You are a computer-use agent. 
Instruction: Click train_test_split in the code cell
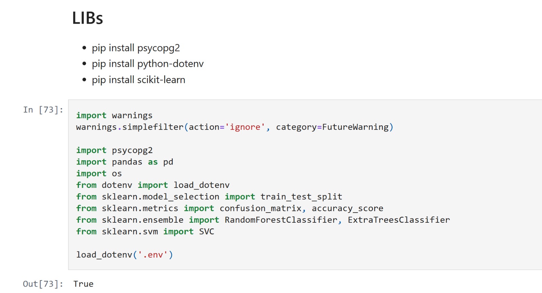(301, 197)
